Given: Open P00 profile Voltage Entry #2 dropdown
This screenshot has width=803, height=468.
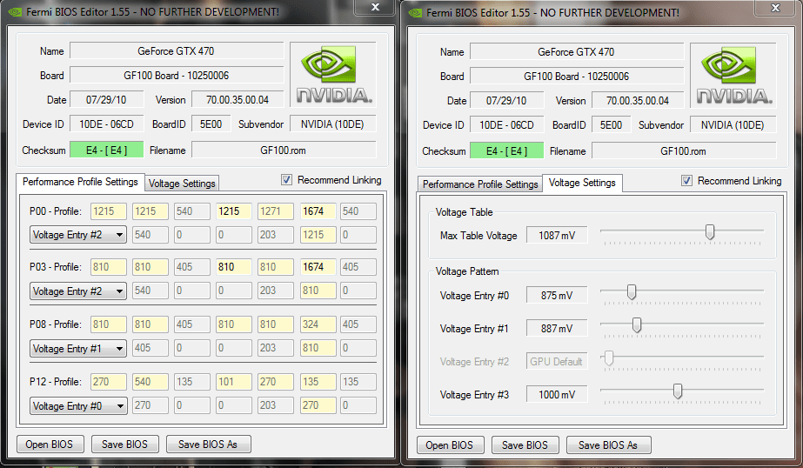Looking at the screenshot, I should (78, 235).
